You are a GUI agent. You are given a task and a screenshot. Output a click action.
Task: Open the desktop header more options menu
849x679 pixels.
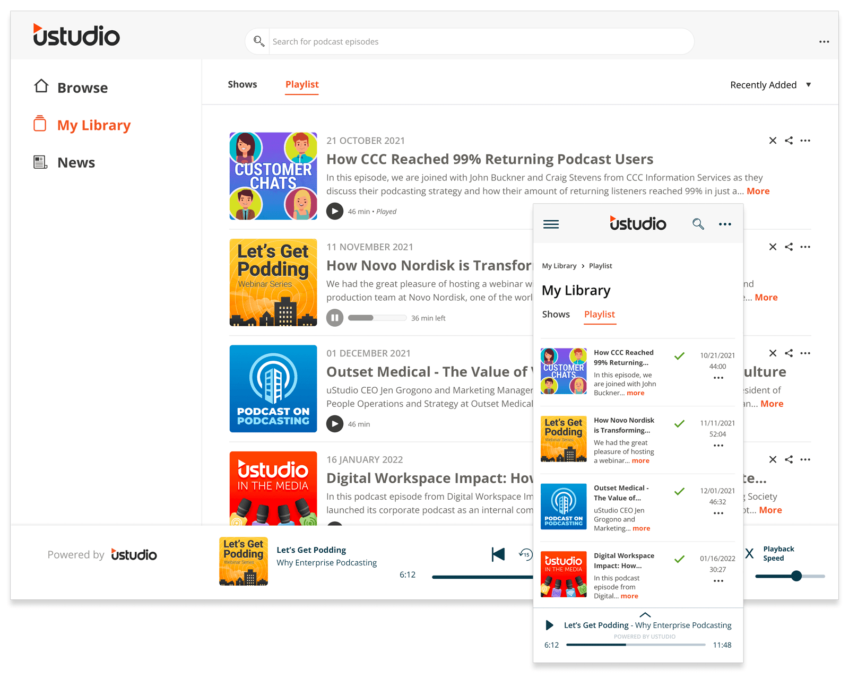pyautogui.click(x=824, y=42)
